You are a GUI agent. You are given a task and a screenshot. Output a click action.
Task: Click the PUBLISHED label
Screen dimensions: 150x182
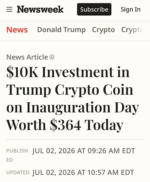pos(17,155)
